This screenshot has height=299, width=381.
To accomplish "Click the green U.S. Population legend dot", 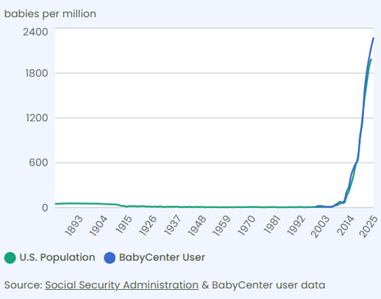I will [10, 258].
